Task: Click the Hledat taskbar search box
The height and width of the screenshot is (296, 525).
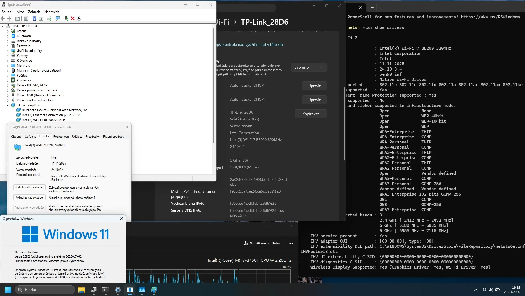Action: coord(45,290)
